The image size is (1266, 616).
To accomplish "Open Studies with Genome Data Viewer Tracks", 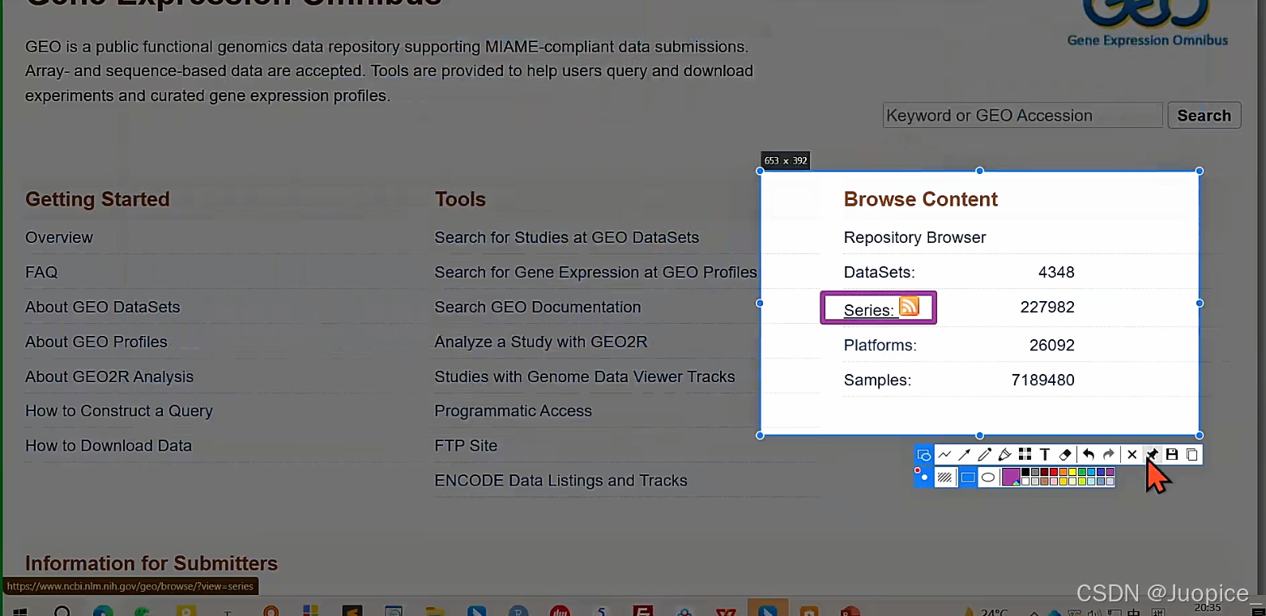I will click(585, 376).
